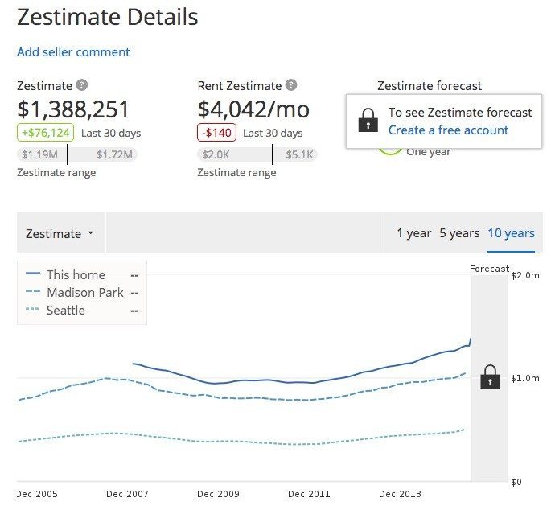Click the Zestimate forecast heading

click(430, 86)
